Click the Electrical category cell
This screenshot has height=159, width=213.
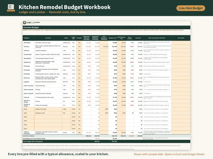click(28, 78)
